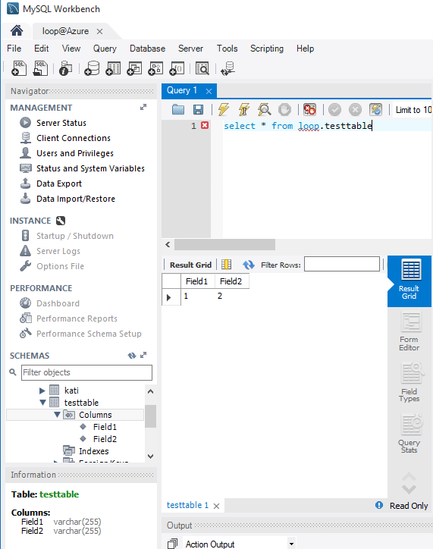Open the Limit to rows dropdown

click(413, 110)
